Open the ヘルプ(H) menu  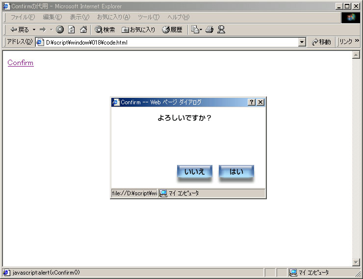[178, 17]
